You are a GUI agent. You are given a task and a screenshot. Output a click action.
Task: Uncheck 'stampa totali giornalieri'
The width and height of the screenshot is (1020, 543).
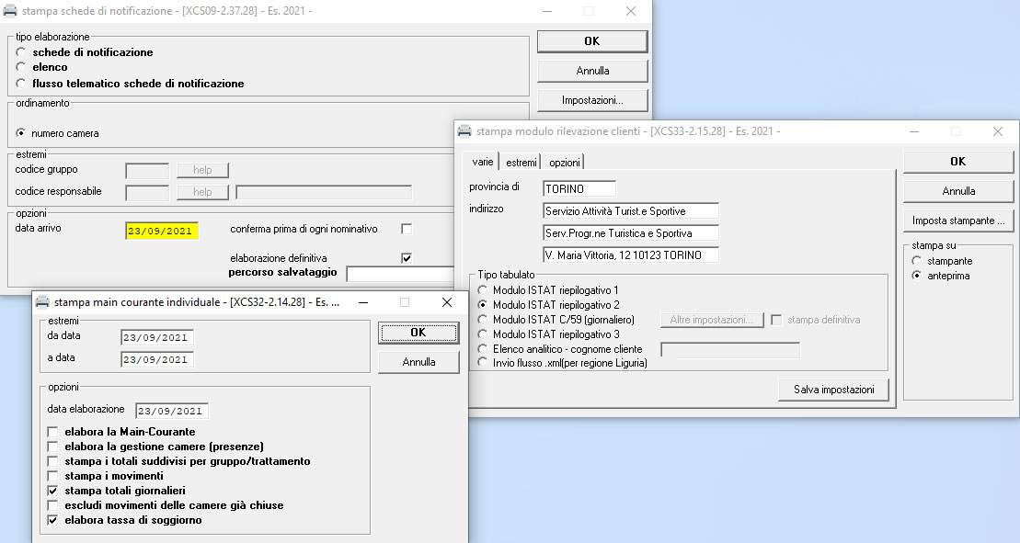click(52, 491)
